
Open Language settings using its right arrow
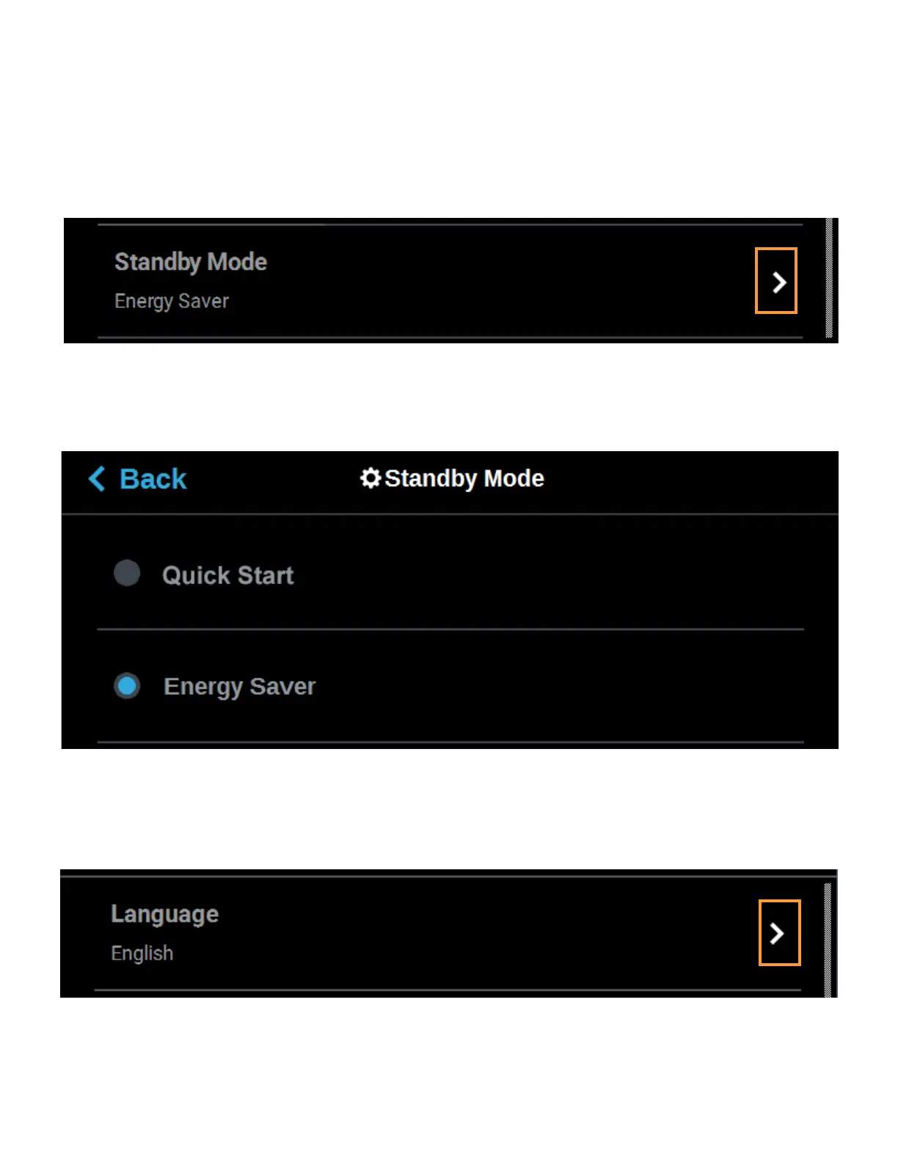(778, 933)
